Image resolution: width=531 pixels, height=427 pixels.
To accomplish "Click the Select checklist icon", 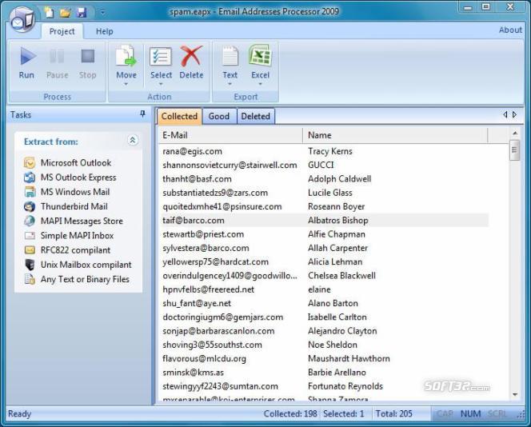I will [161, 56].
